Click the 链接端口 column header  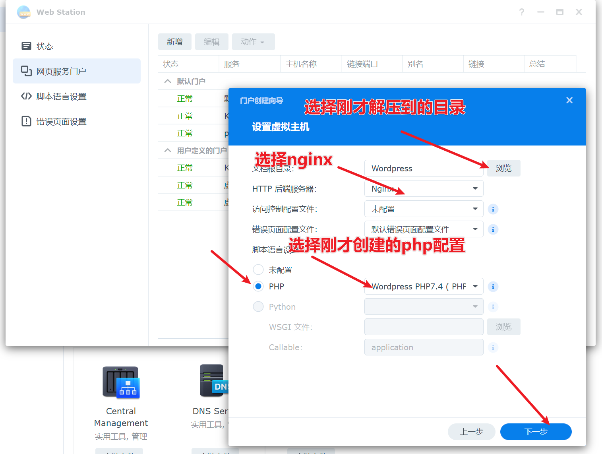tap(372, 64)
